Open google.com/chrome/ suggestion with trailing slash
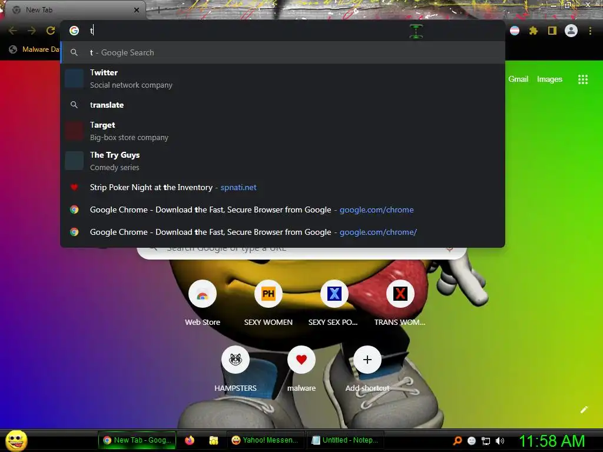This screenshot has width=603, height=452. (x=283, y=232)
